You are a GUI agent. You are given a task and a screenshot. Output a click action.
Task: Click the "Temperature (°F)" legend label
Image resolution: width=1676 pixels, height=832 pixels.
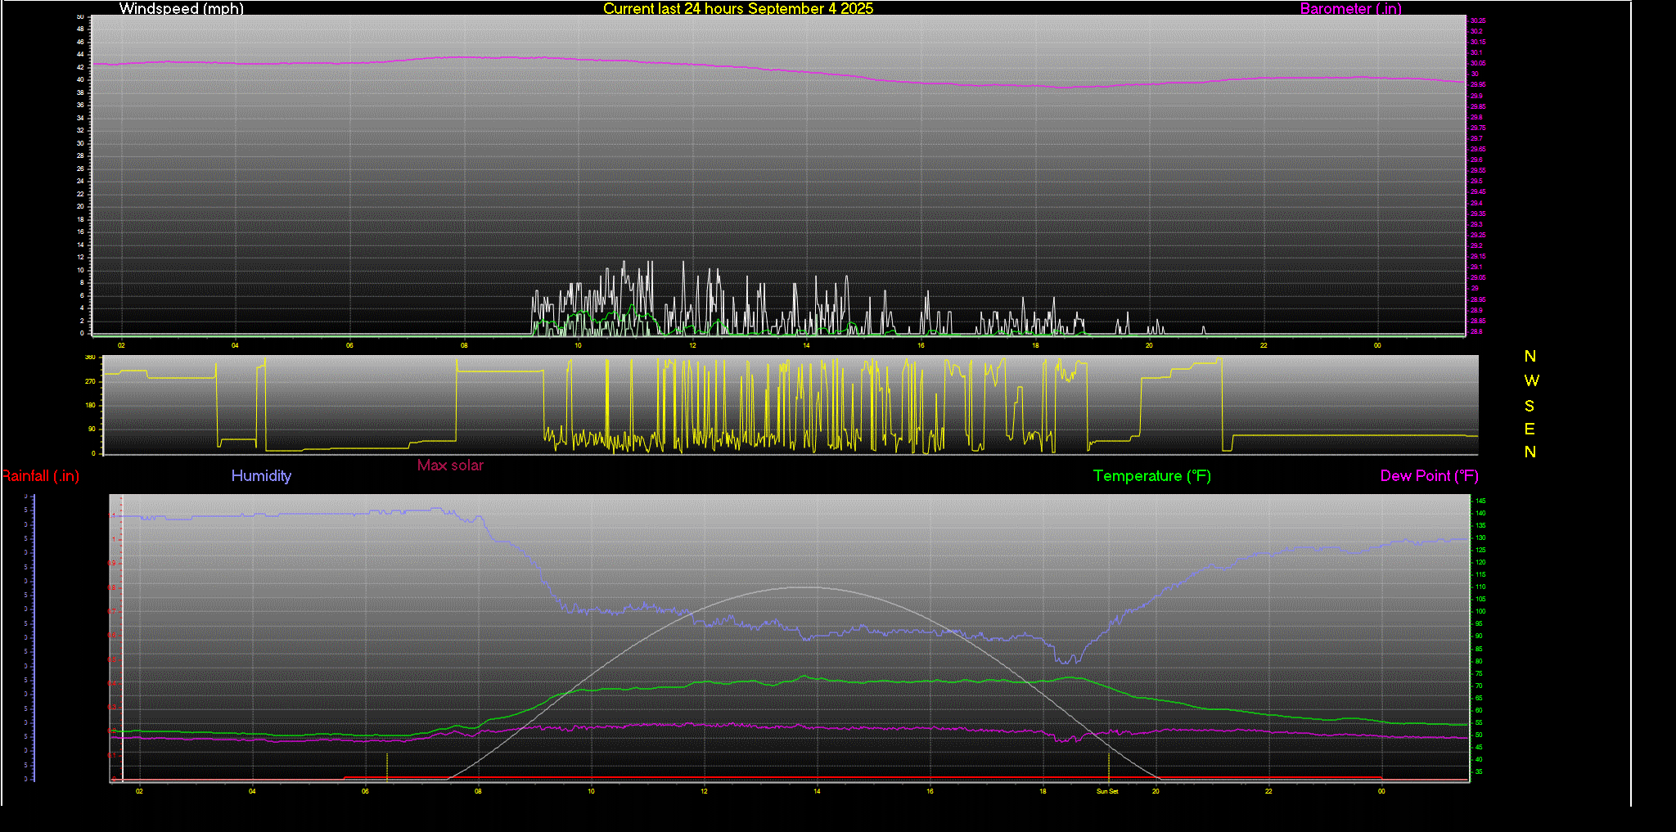point(1151,476)
